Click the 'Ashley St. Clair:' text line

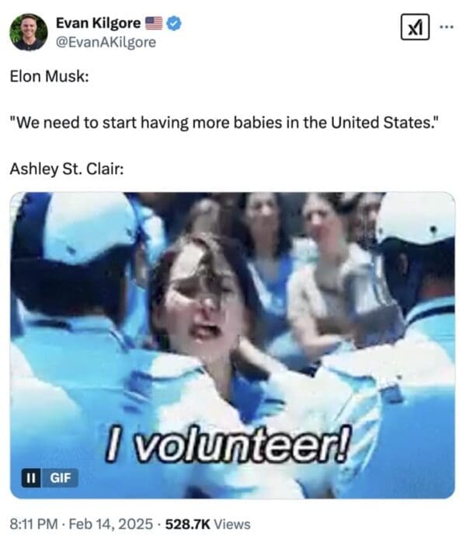click(x=67, y=169)
